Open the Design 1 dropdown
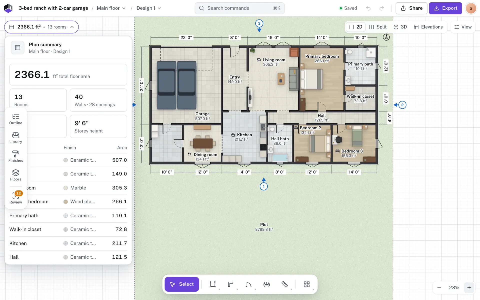 (149, 8)
